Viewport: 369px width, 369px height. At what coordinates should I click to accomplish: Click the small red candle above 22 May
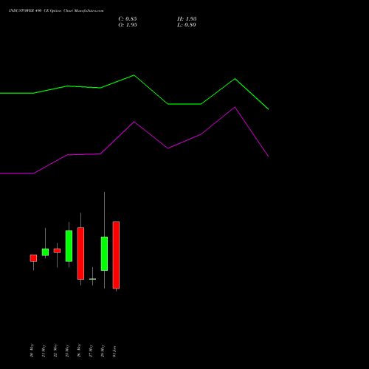coord(57,251)
